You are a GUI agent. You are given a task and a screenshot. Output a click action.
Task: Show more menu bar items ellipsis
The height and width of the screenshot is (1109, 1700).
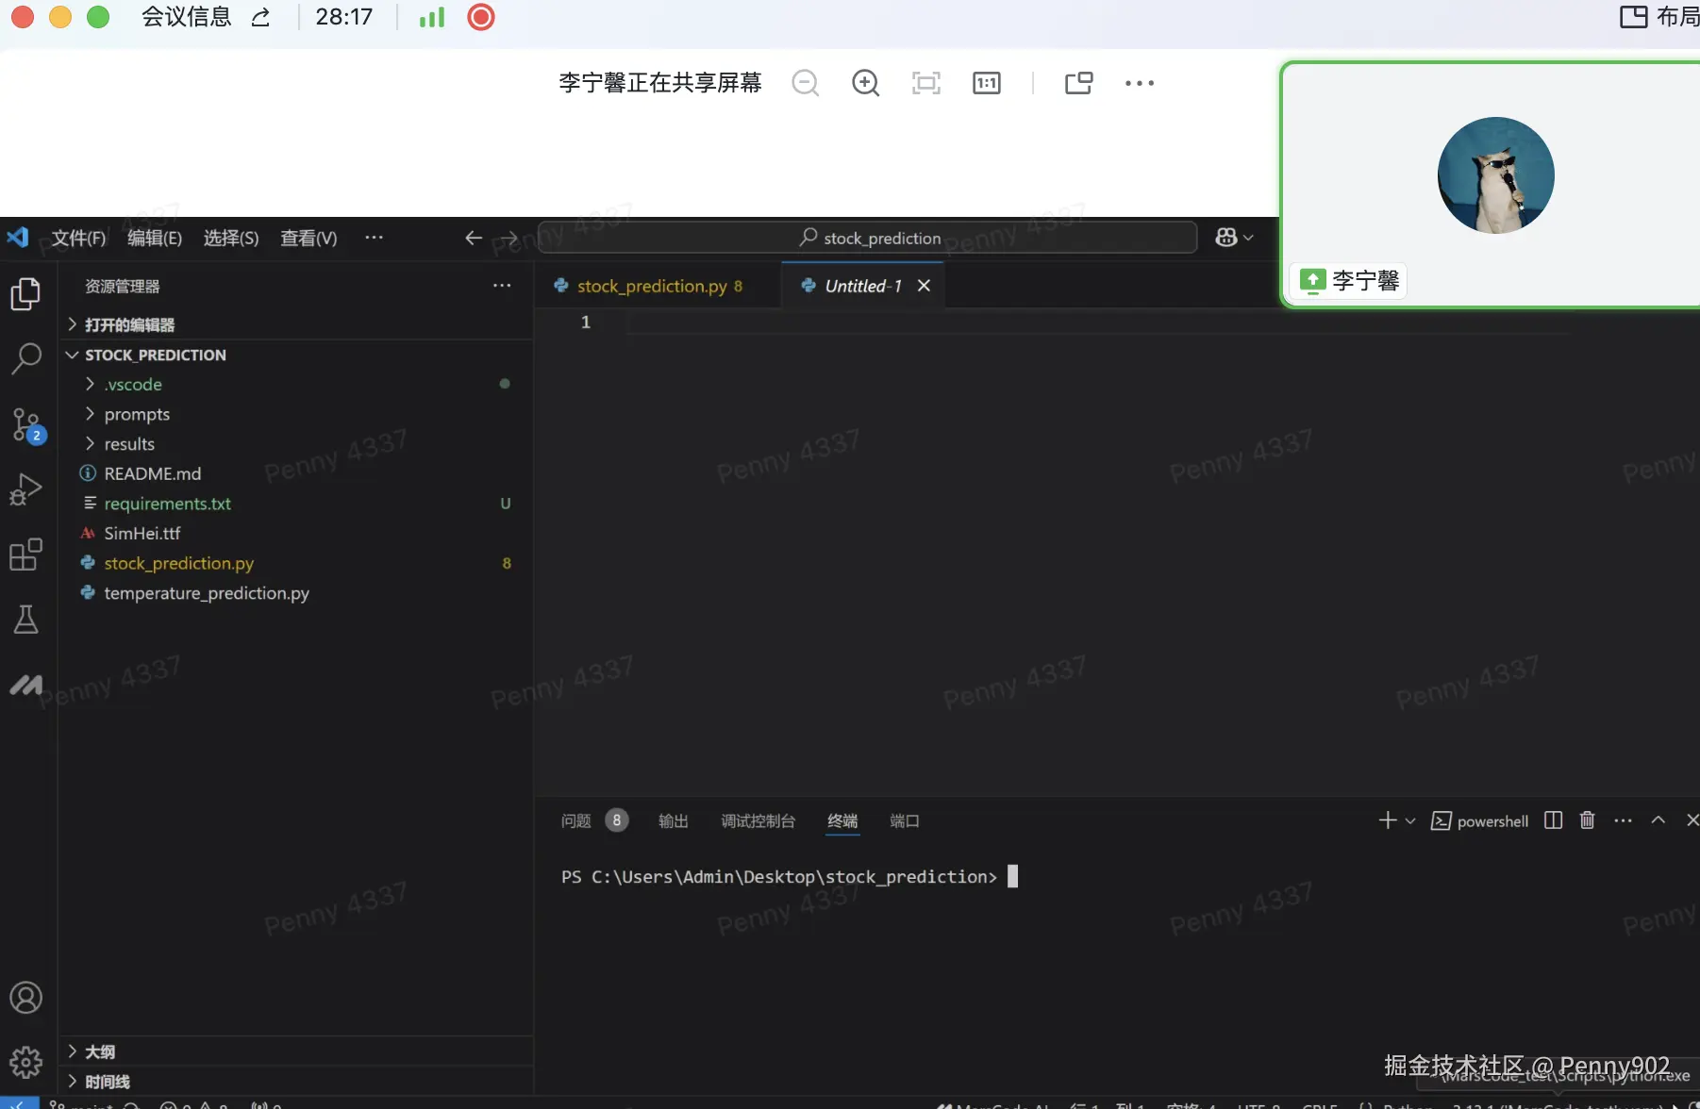[374, 238]
